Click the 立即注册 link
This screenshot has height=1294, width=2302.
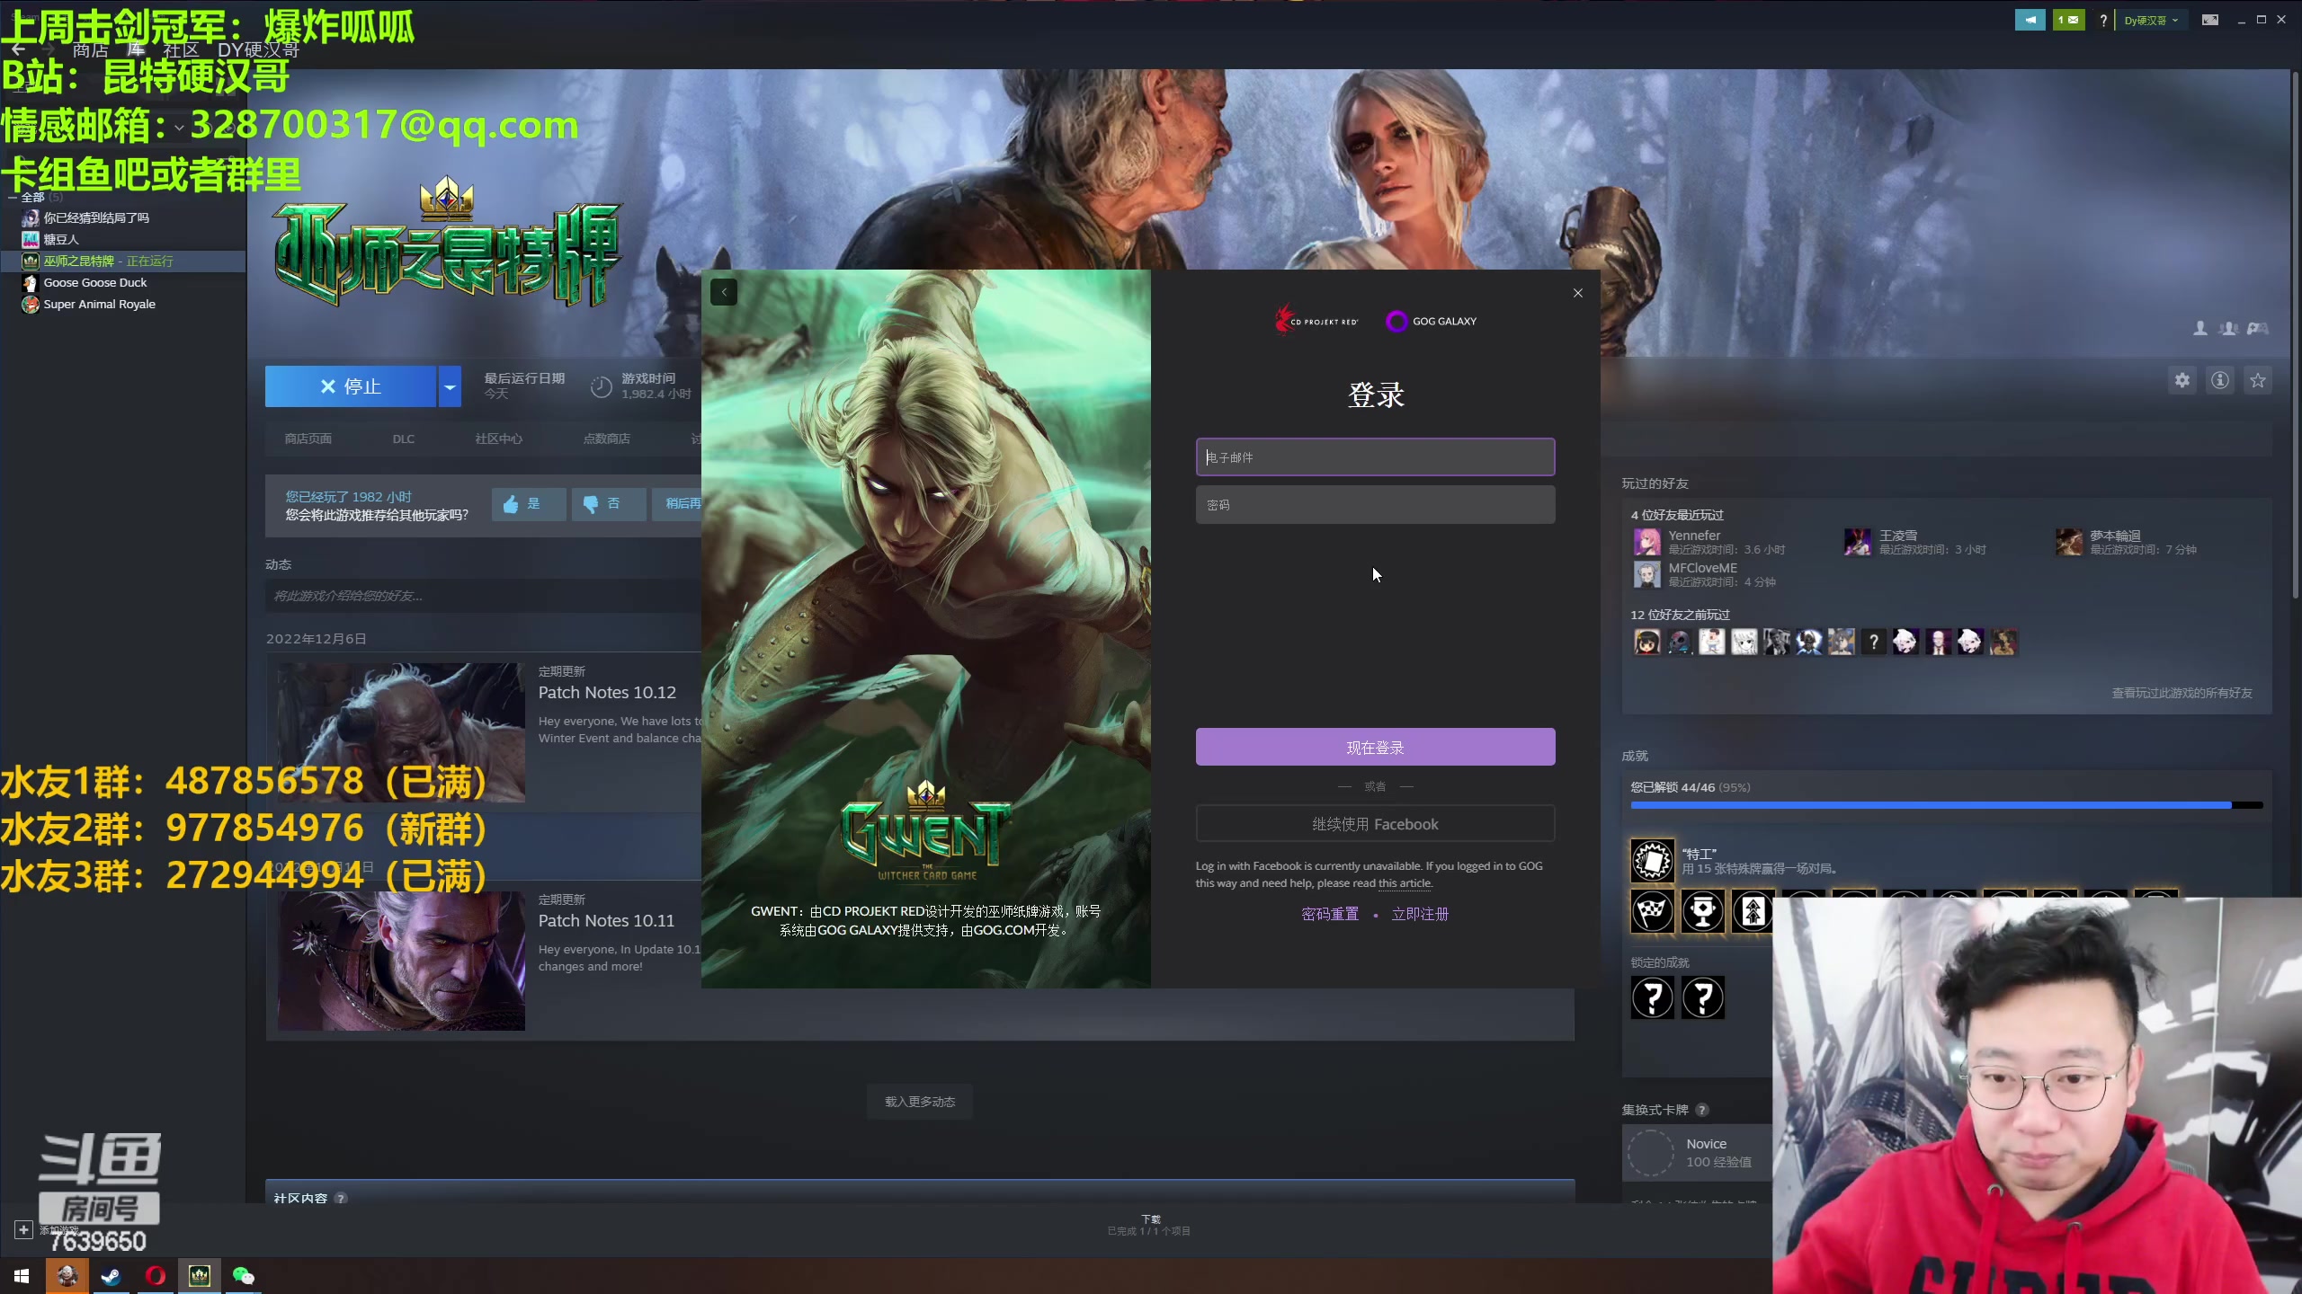[x=1420, y=914]
